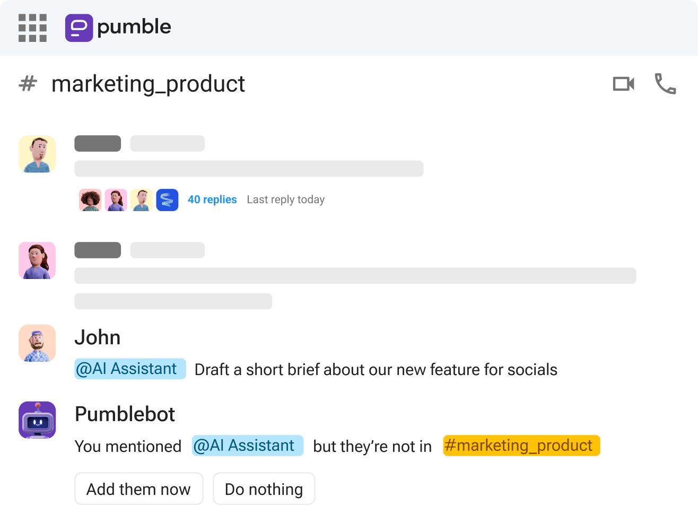
Task: Open the apps grid in the top-left corner
Action: (x=33, y=28)
